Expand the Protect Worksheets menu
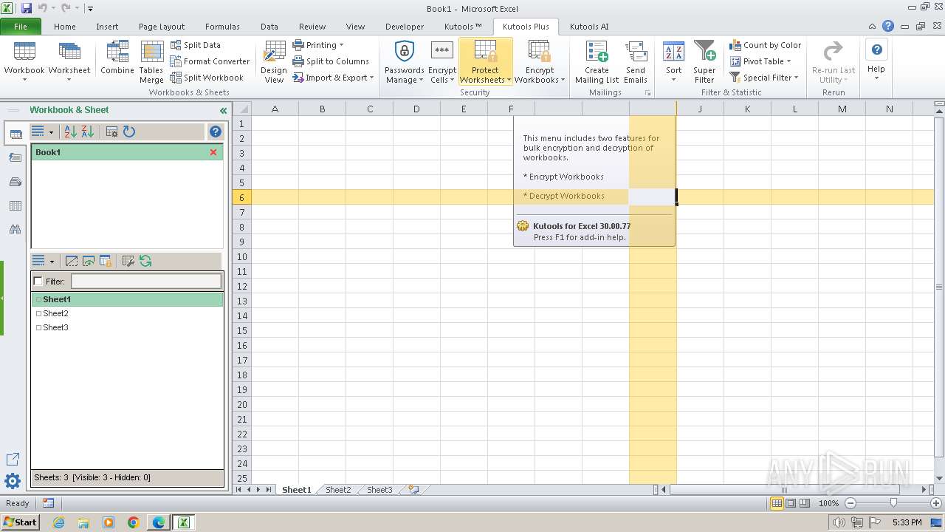 485,62
